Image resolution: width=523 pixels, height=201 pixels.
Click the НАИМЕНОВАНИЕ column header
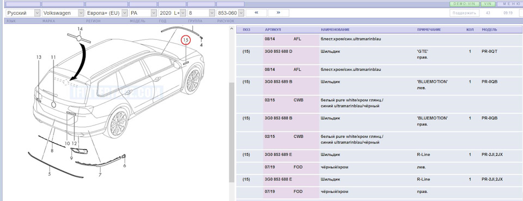point(335,29)
